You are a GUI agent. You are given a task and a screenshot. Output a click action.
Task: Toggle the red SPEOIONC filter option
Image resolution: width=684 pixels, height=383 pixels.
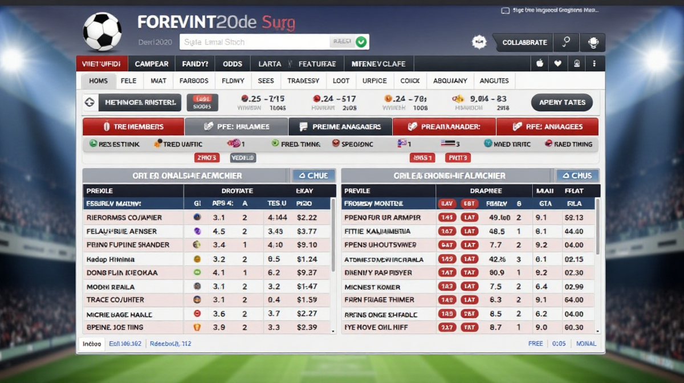pos(336,144)
